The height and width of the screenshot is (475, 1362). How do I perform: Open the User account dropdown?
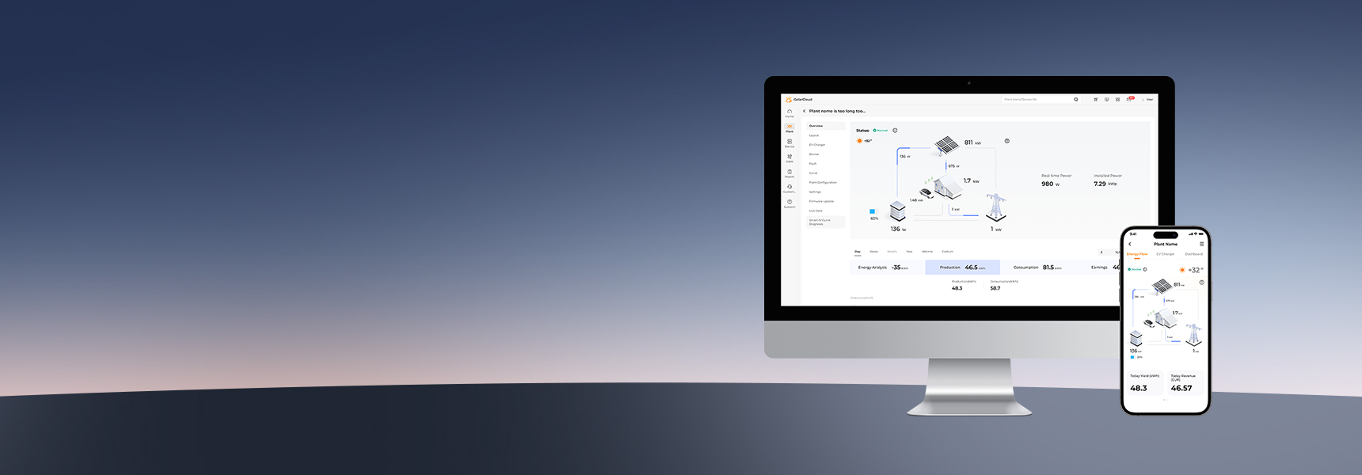coord(1148,100)
